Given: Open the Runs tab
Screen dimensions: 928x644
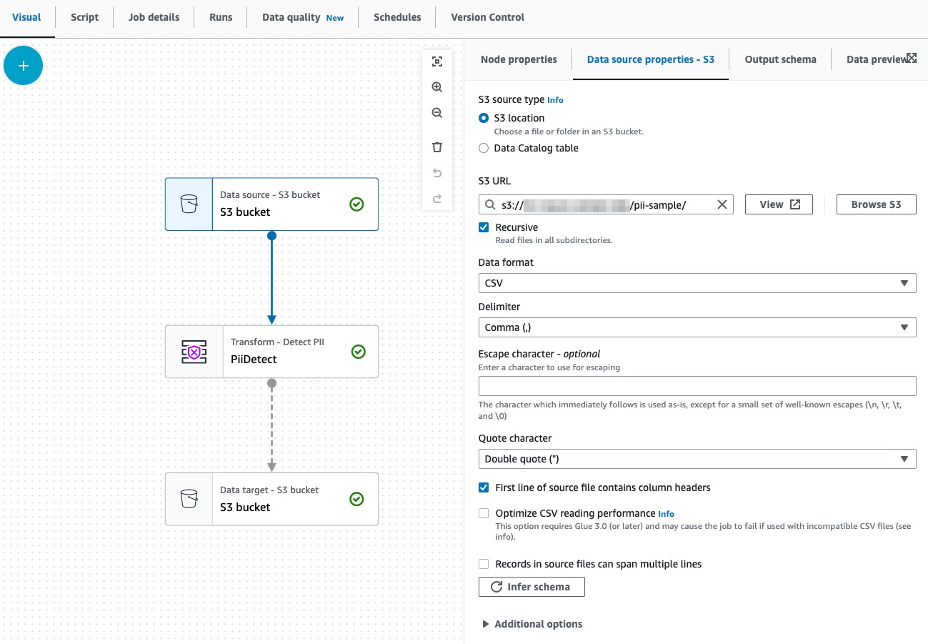Looking at the screenshot, I should [x=220, y=16].
